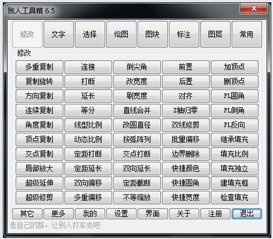Start the 批量偏移 command
This screenshot has width=273, height=239.
tap(186, 140)
